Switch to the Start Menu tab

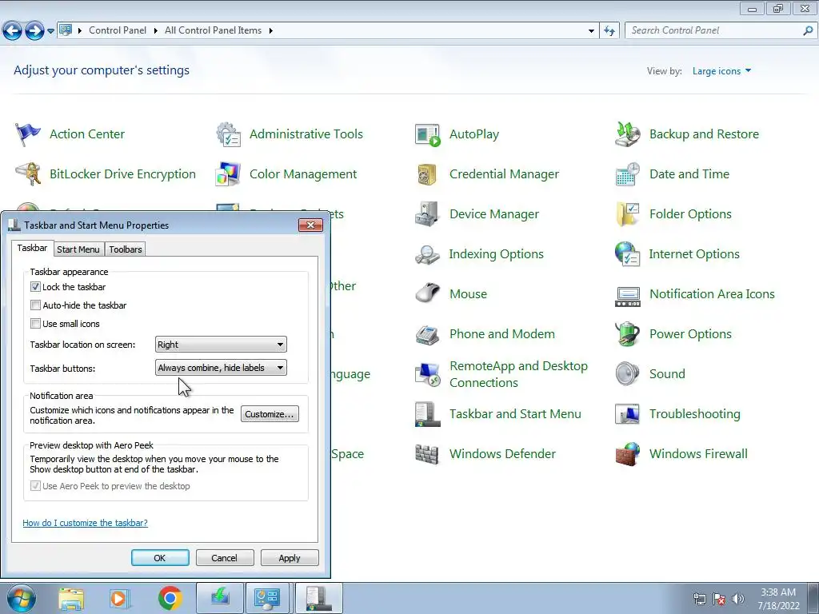point(78,249)
